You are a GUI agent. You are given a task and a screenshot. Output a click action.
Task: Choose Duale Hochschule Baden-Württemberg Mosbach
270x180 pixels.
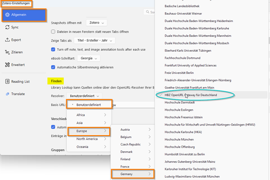click(197, 43)
